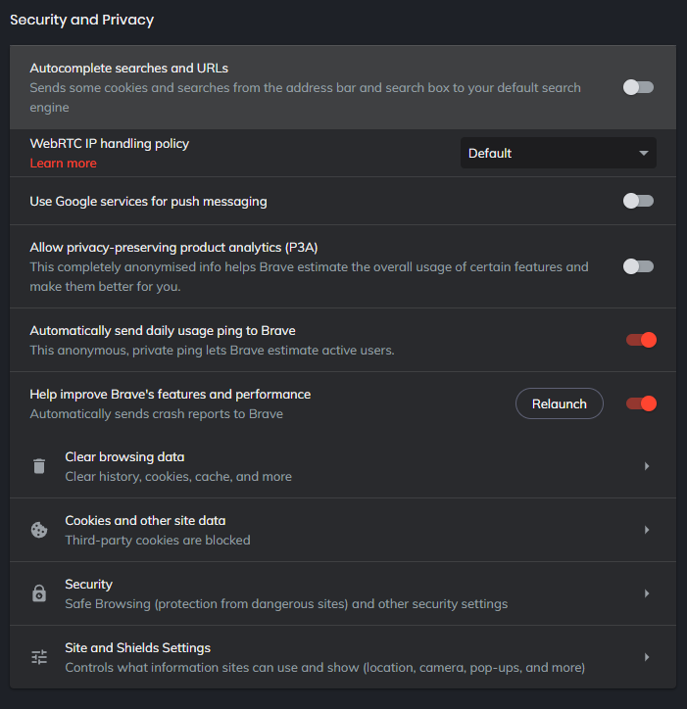Follow the WebRTC Learn more link

(64, 164)
